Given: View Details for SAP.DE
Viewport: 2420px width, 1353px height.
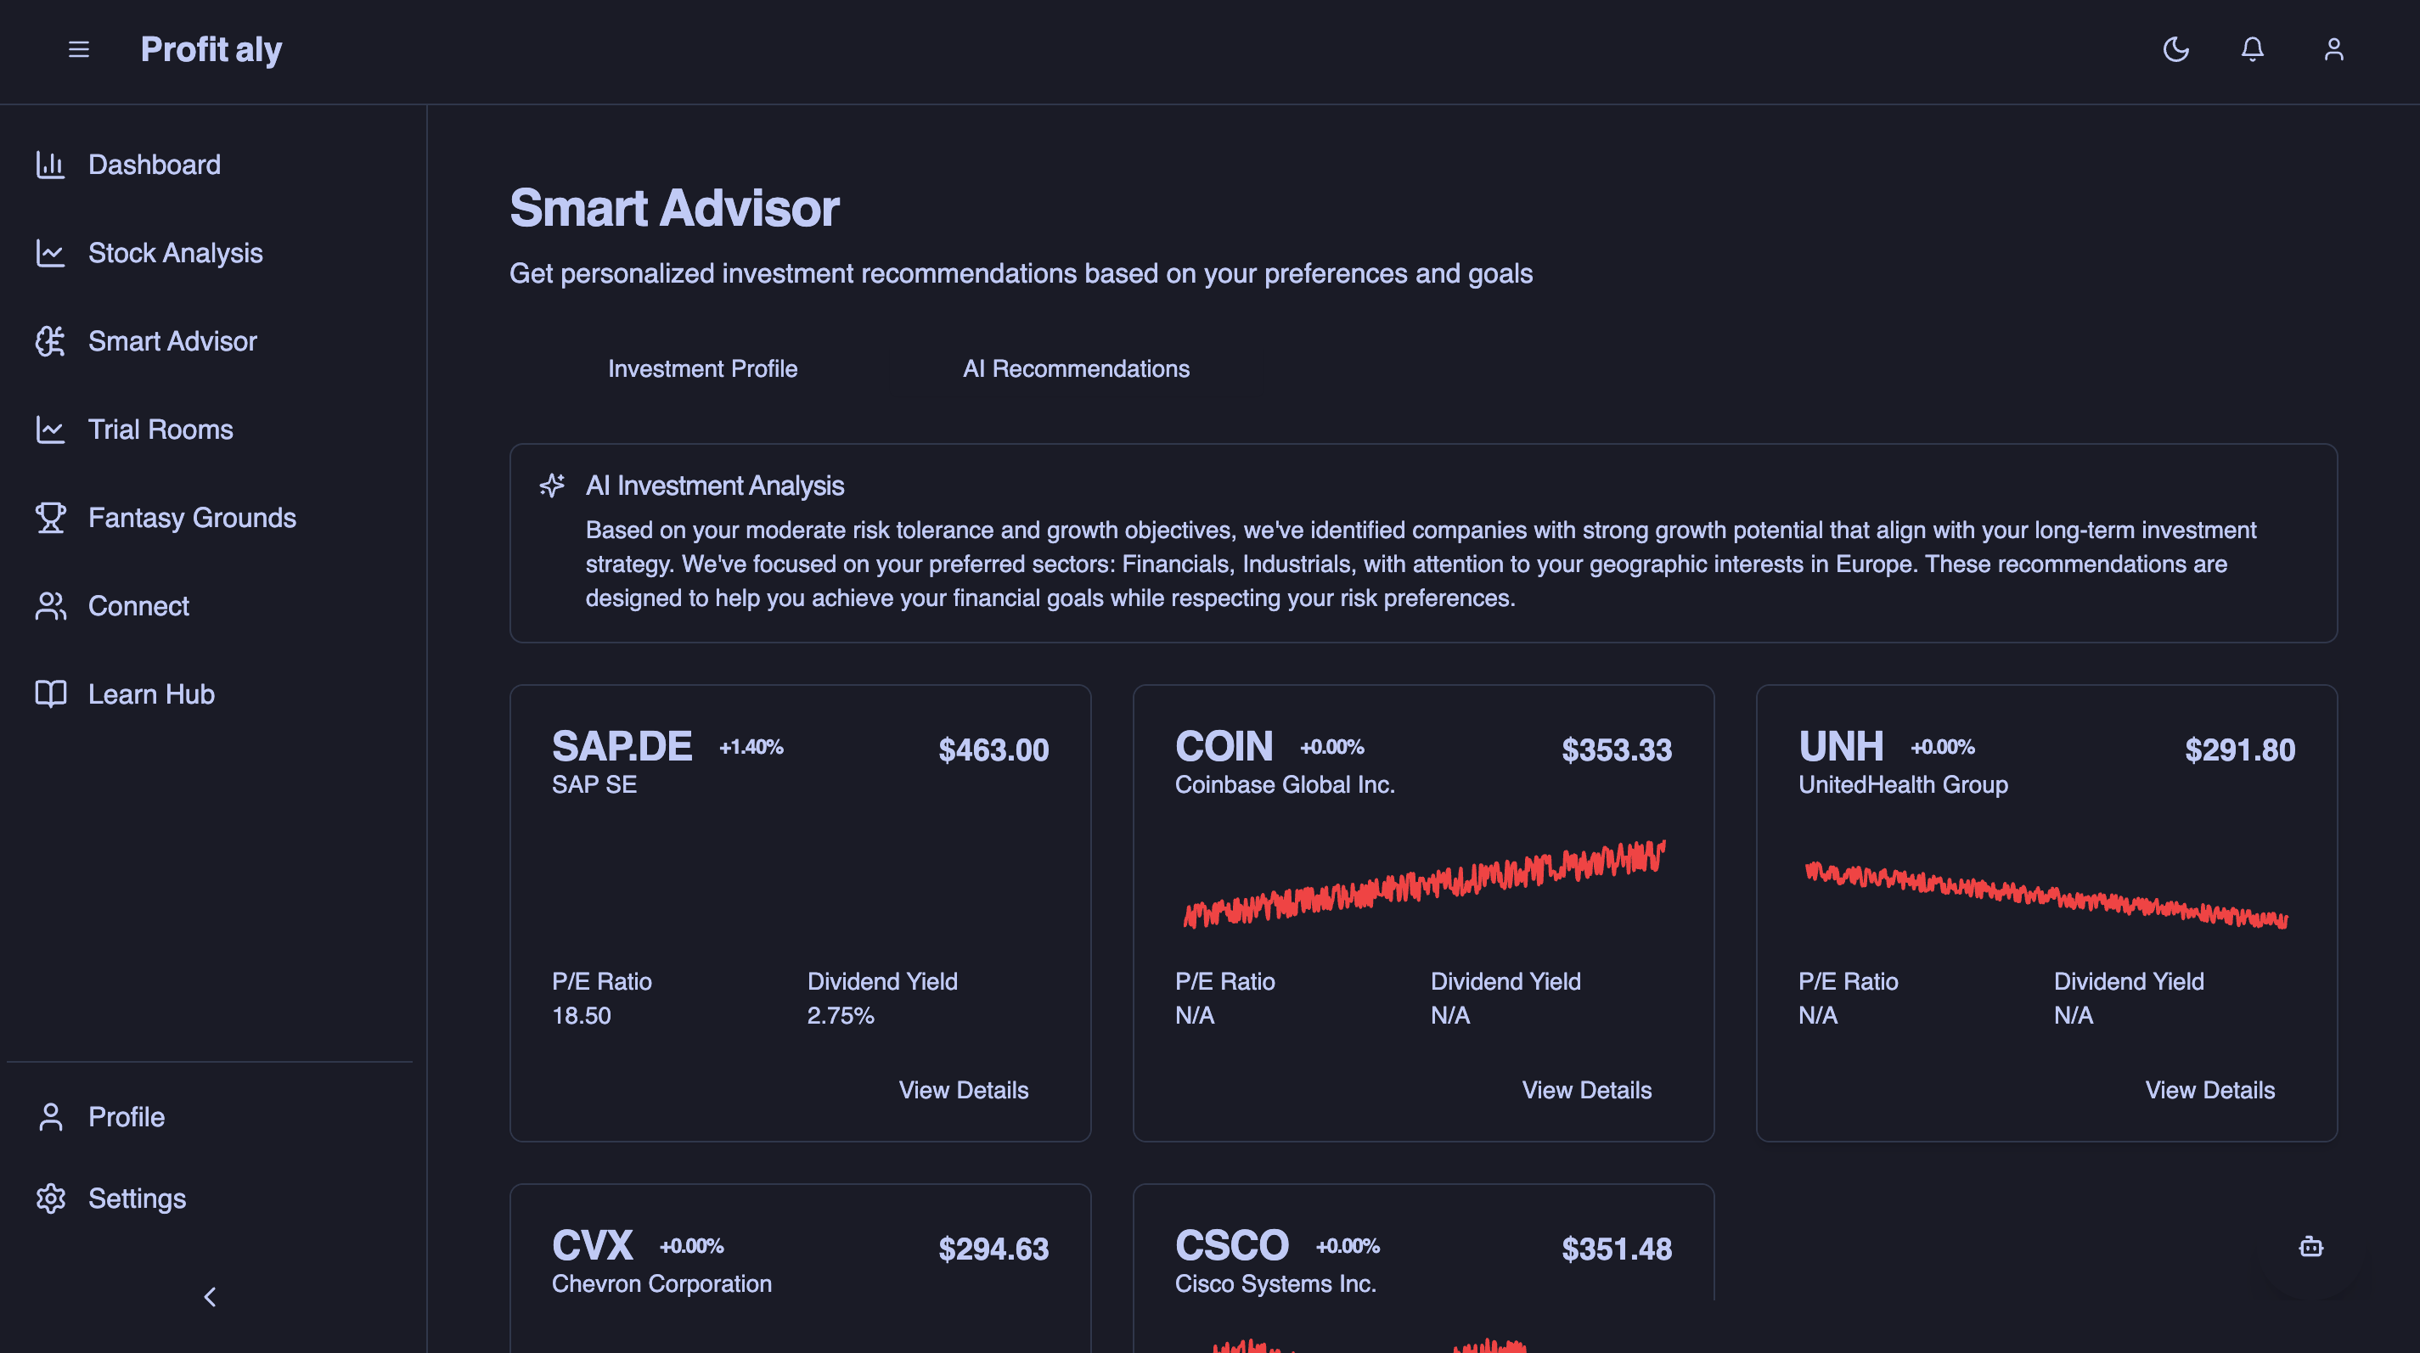Looking at the screenshot, I should pyautogui.click(x=964, y=1090).
